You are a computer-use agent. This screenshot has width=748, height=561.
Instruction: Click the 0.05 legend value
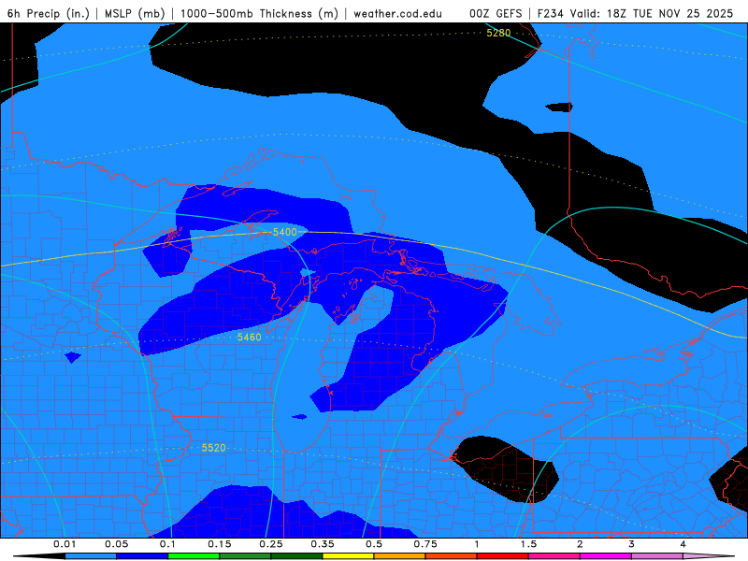point(116,544)
